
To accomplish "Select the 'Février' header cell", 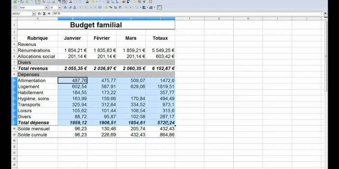I will 102,38.
